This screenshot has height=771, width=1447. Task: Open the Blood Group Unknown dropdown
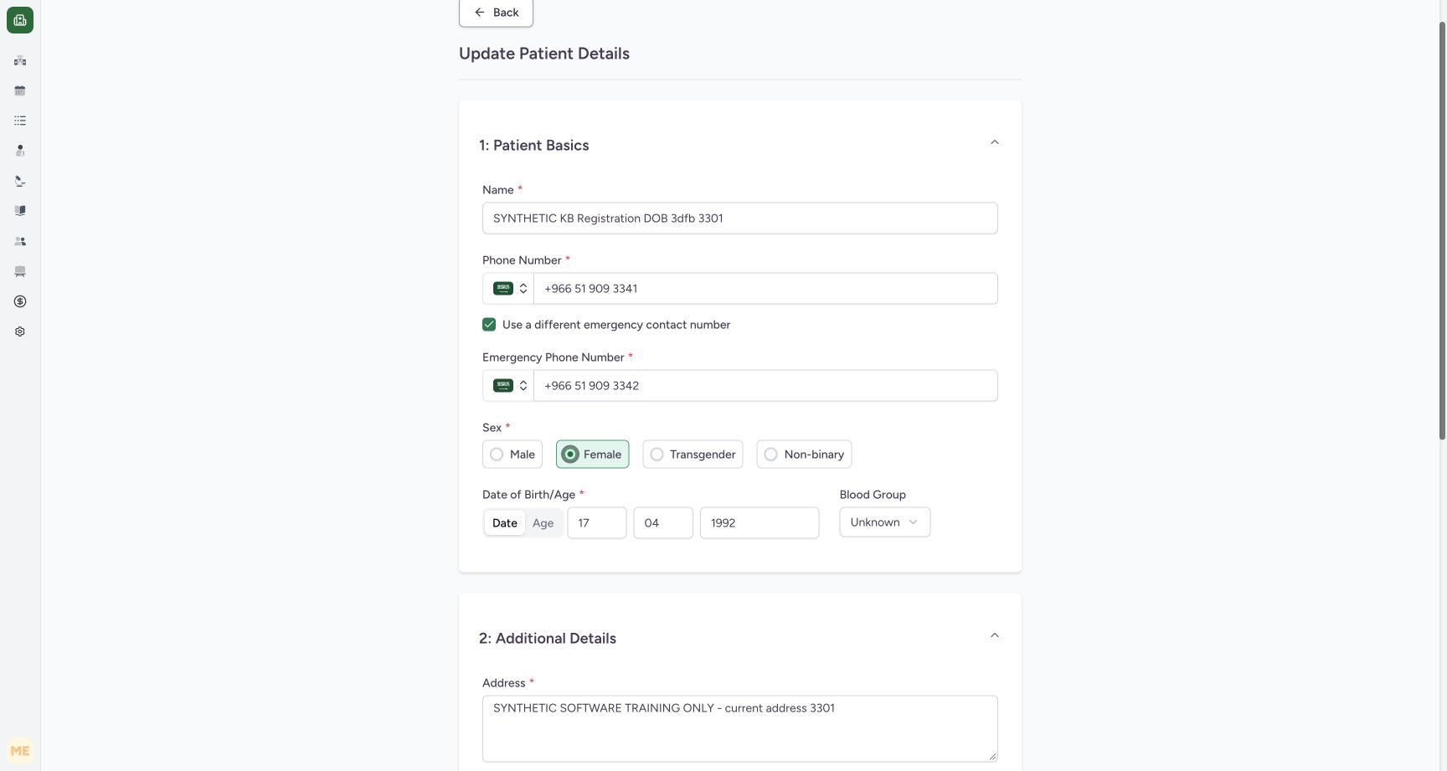tap(885, 522)
